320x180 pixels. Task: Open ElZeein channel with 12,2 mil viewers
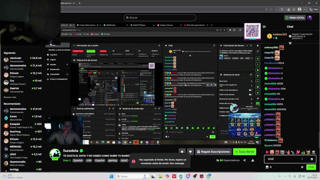(x=22, y=75)
